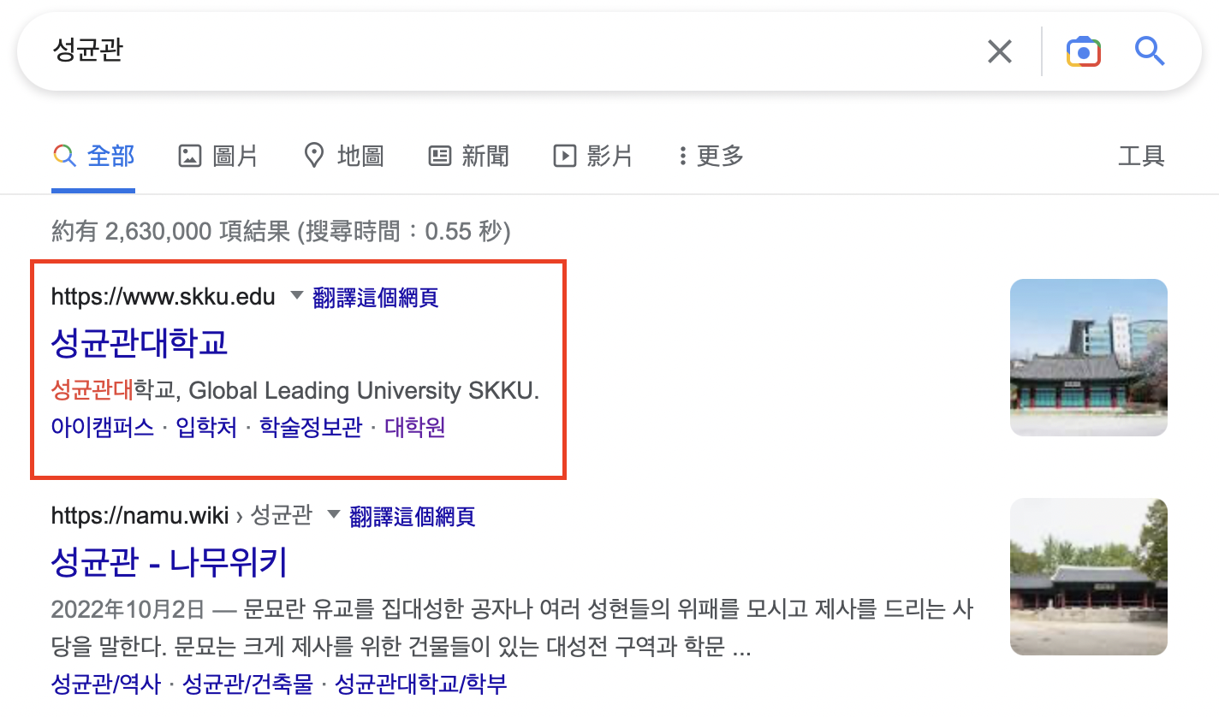
Task: Select the 全部 tab
Action: (94, 156)
